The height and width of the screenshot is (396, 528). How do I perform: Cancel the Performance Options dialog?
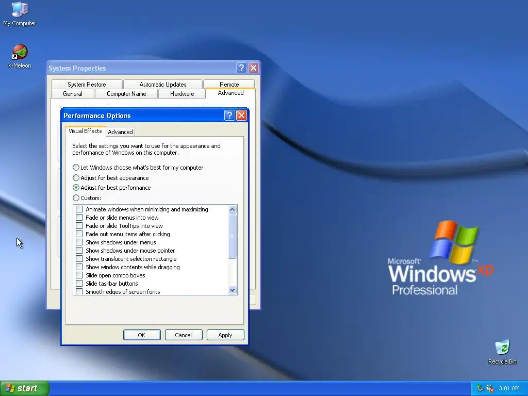click(184, 335)
